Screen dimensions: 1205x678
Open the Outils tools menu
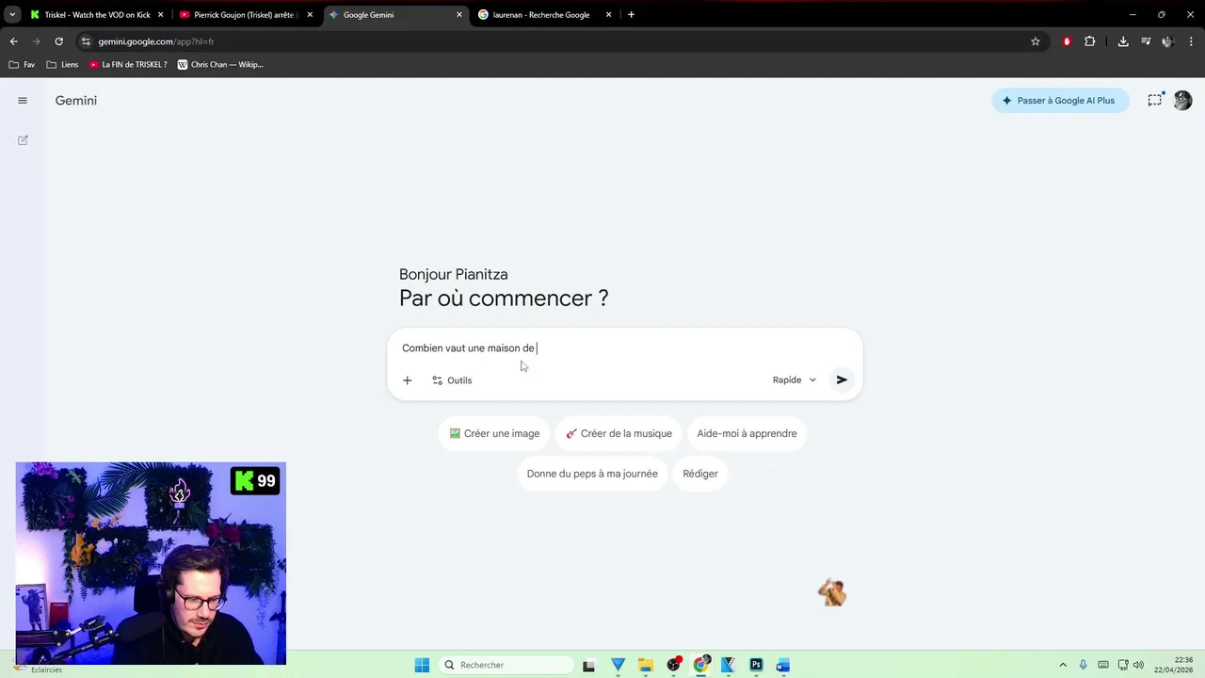[452, 380]
